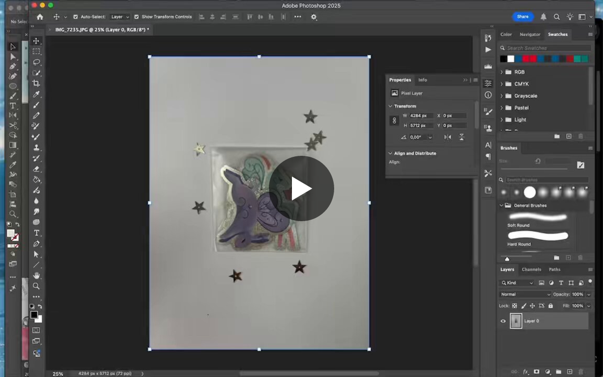
Task: Select the Lasso tool
Action: (36, 62)
